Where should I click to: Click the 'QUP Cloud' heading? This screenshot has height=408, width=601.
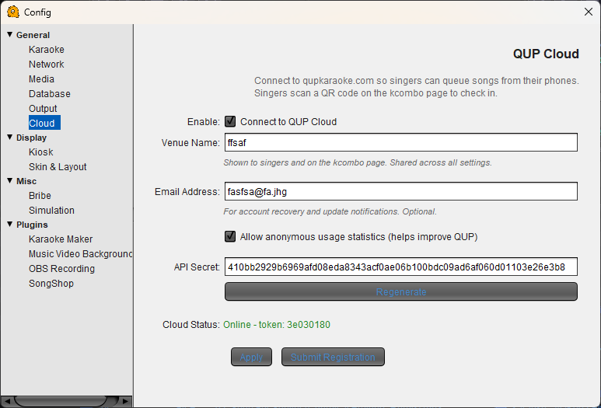(546, 54)
